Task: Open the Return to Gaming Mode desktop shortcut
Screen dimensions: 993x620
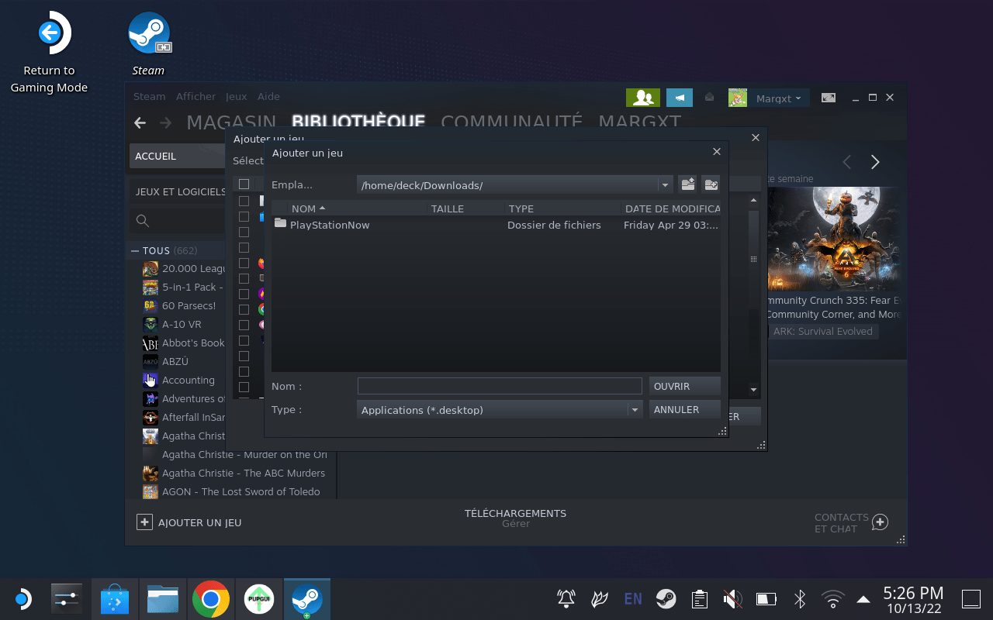Action: coord(49,53)
